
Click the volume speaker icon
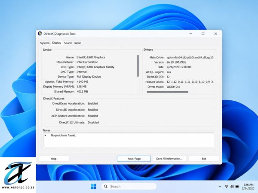tap(232, 187)
